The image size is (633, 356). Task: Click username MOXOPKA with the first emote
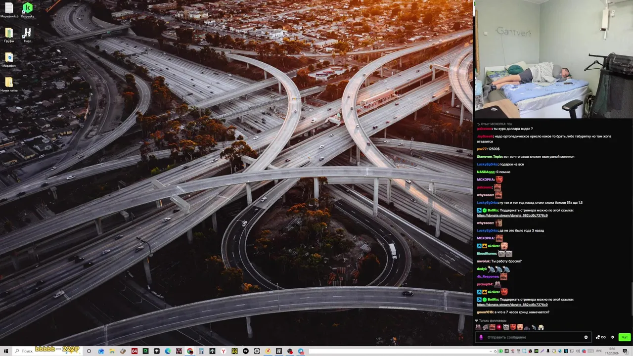[x=486, y=179]
